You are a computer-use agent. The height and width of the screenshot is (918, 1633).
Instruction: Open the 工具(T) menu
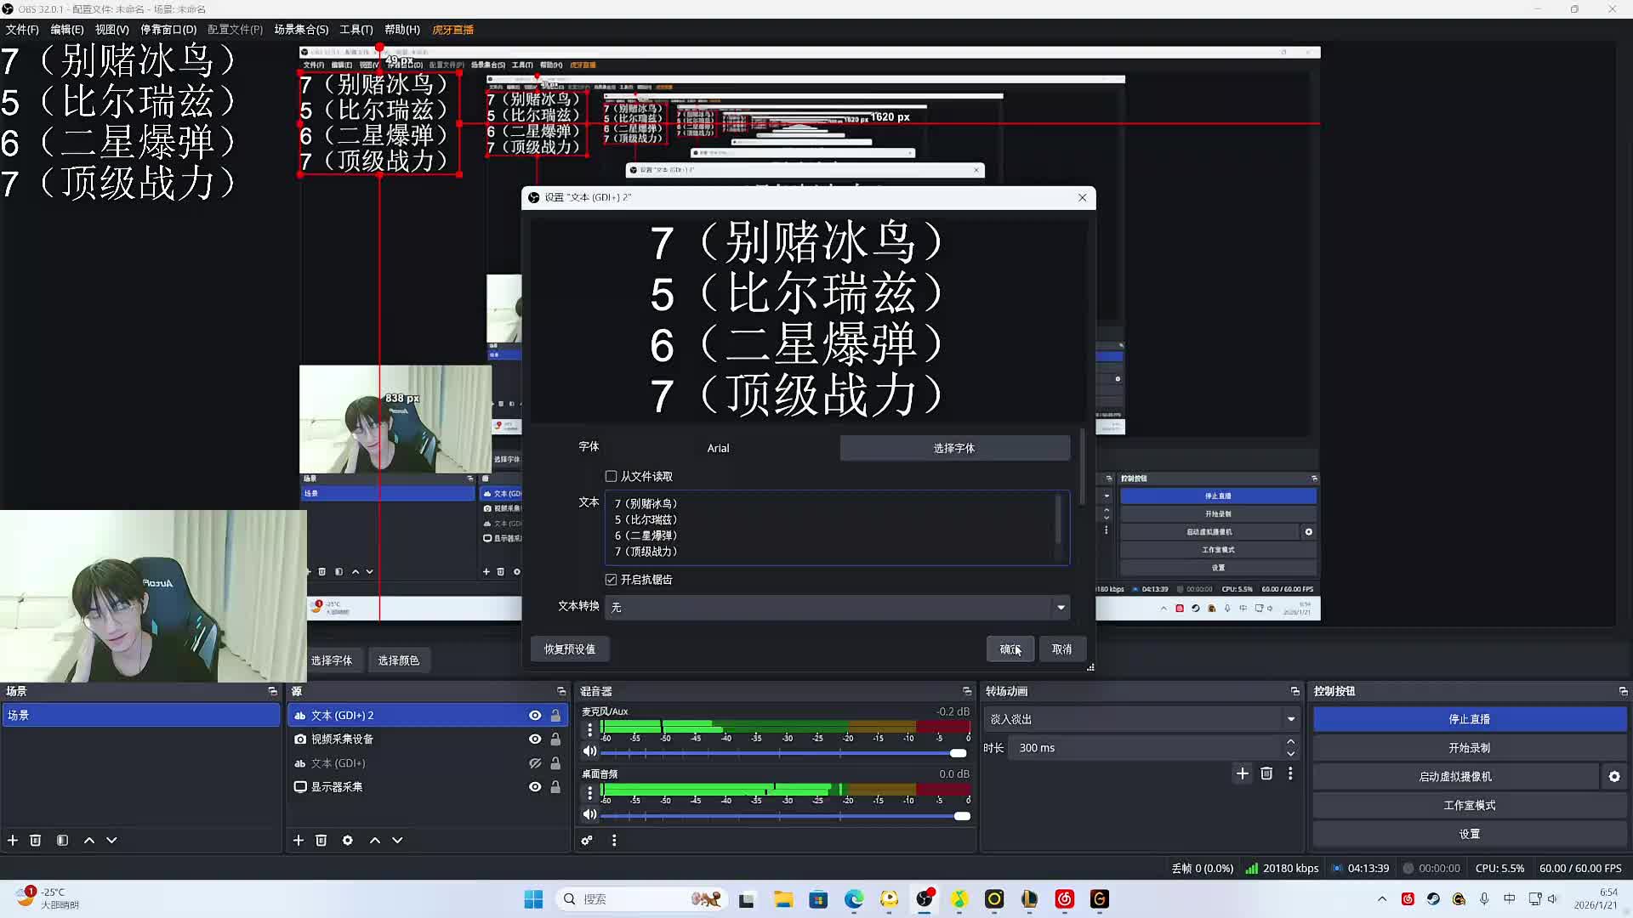click(356, 30)
